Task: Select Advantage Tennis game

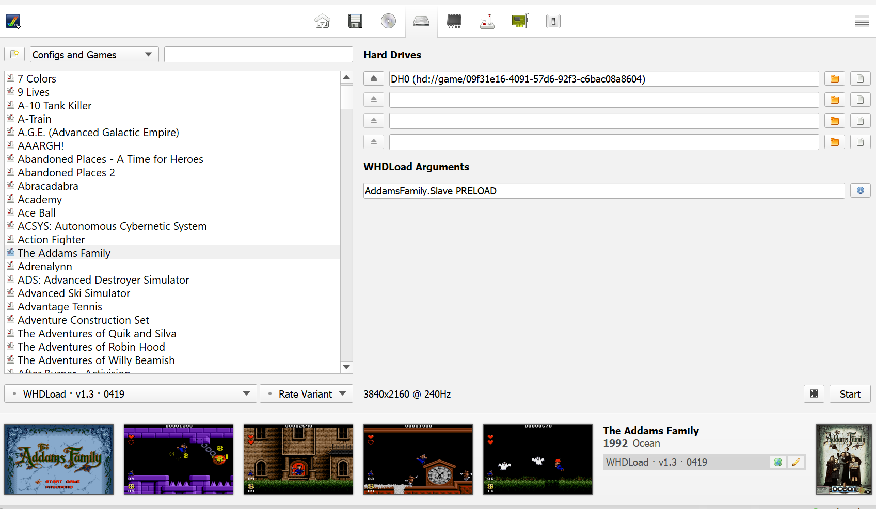Action: click(172, 306)
